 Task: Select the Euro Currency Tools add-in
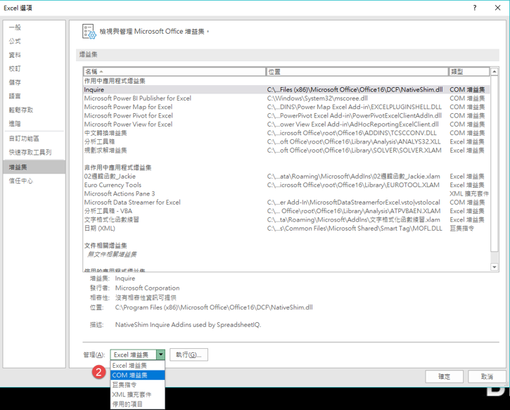286,185
